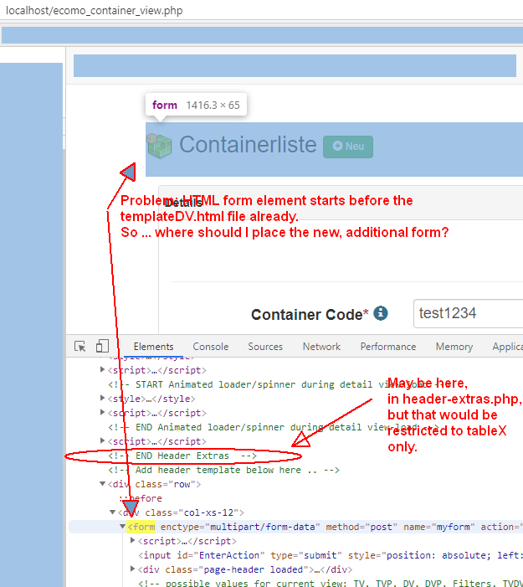Expand the script node above END Header Extras
Image resolution: width=523 pixels, height=587 pixels.
(x=102, y=441)
